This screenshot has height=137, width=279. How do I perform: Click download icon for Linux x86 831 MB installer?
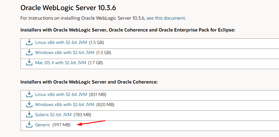pos(29,94)
